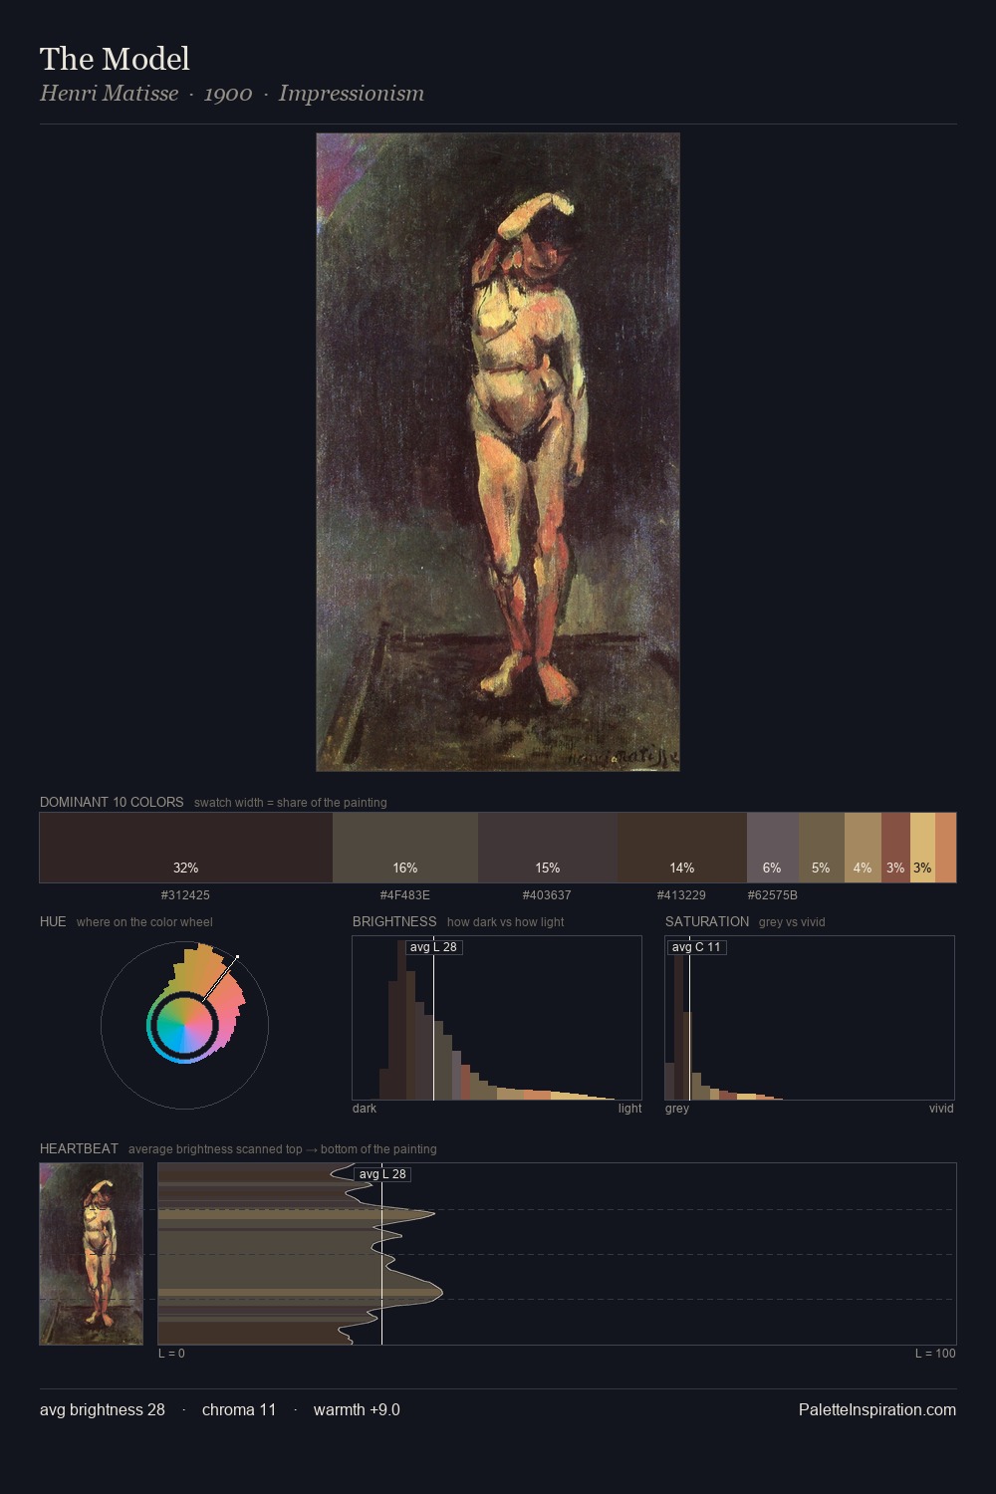Click the 'dark' axis label under Brightness

[x=365, y=1109]
